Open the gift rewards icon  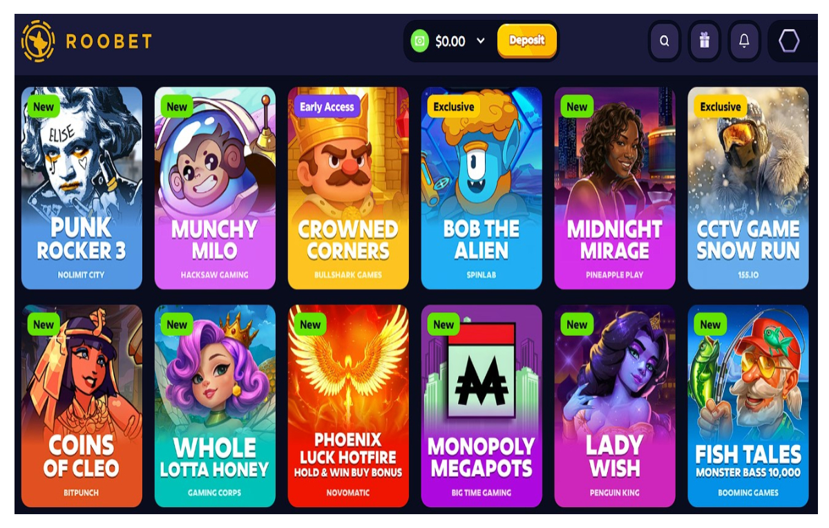point(705,41)
